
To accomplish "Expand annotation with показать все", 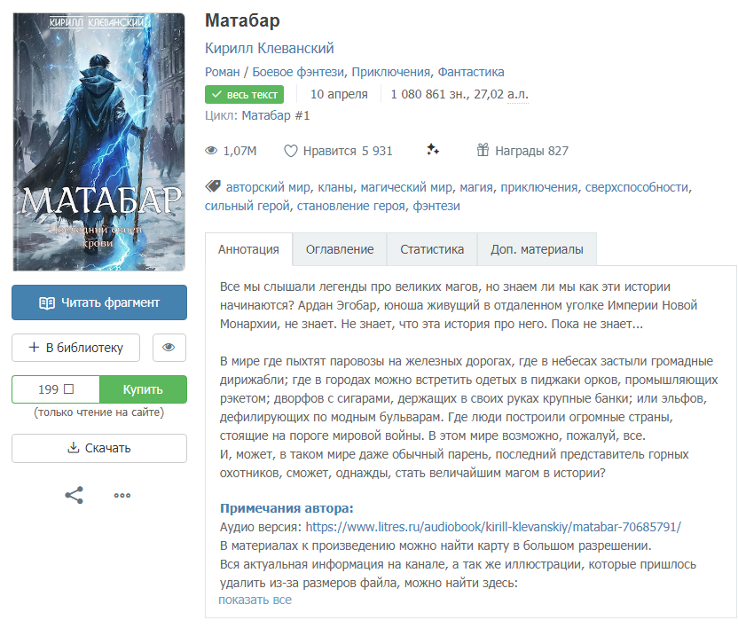I will point(255,600).
